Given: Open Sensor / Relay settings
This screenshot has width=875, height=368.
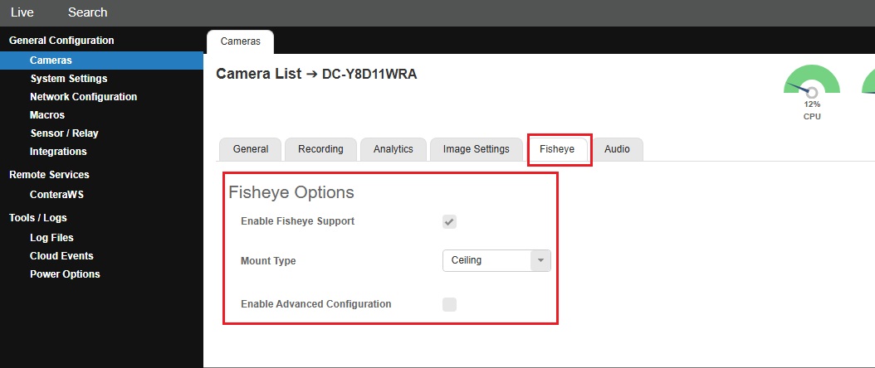Looking at the screenshot, I should (x=65, y=133).
